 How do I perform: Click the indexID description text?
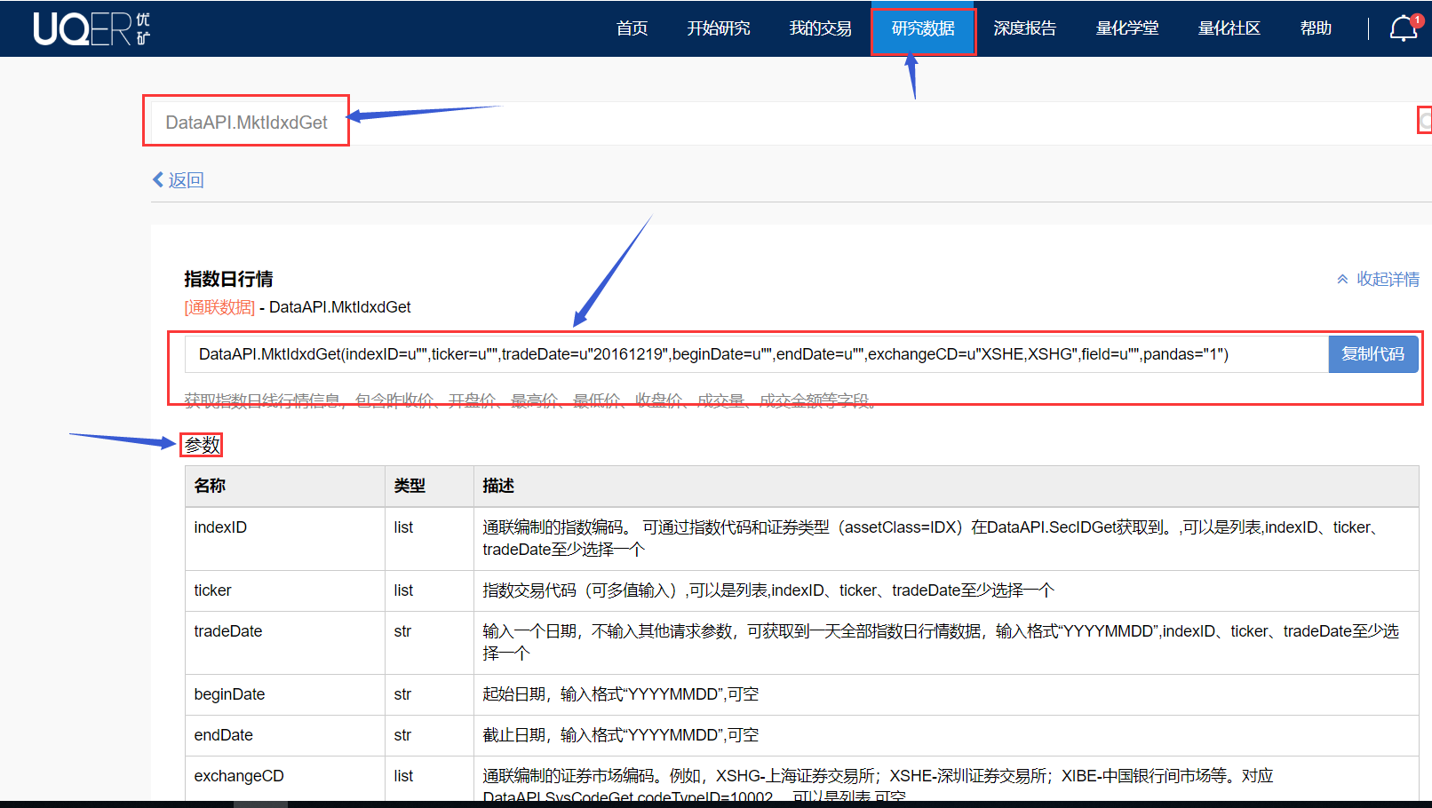click(933, 538)
